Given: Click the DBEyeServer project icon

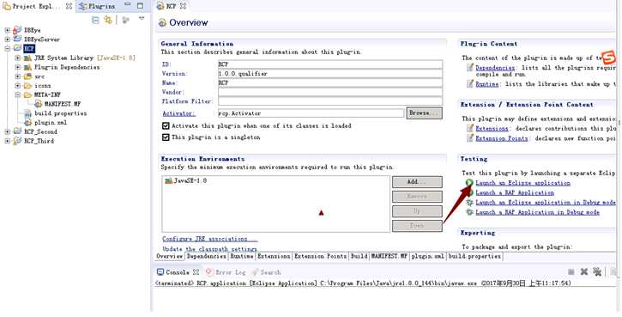Looking at the screenshot, I should tap(17, 39).
